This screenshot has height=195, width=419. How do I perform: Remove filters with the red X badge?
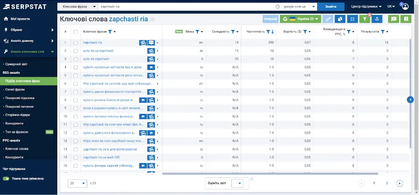tap(369, 15)
